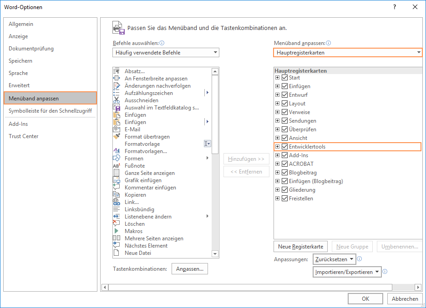Expand the Start tab tree node
426x308 pixels.
click(x=277, y=78)
